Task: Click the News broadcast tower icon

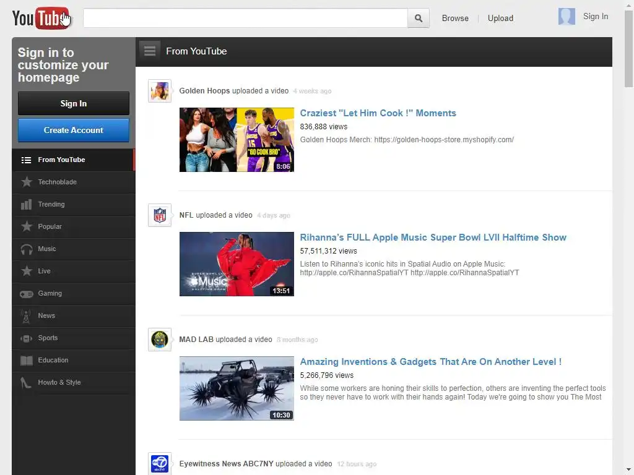Action: point(26,316)
